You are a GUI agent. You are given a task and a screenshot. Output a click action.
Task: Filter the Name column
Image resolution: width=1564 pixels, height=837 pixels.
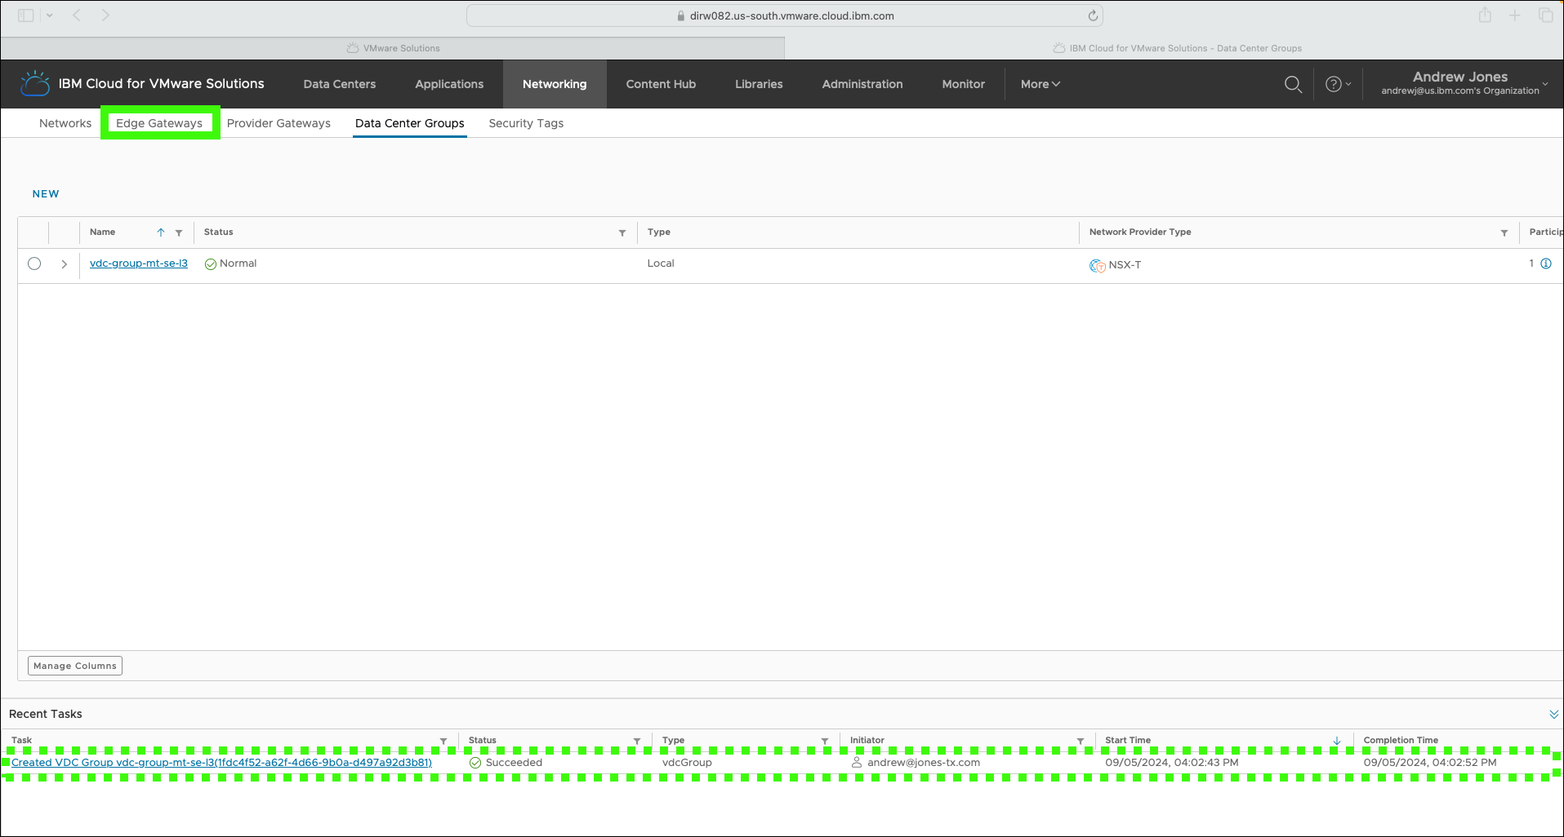coord(179,232)
